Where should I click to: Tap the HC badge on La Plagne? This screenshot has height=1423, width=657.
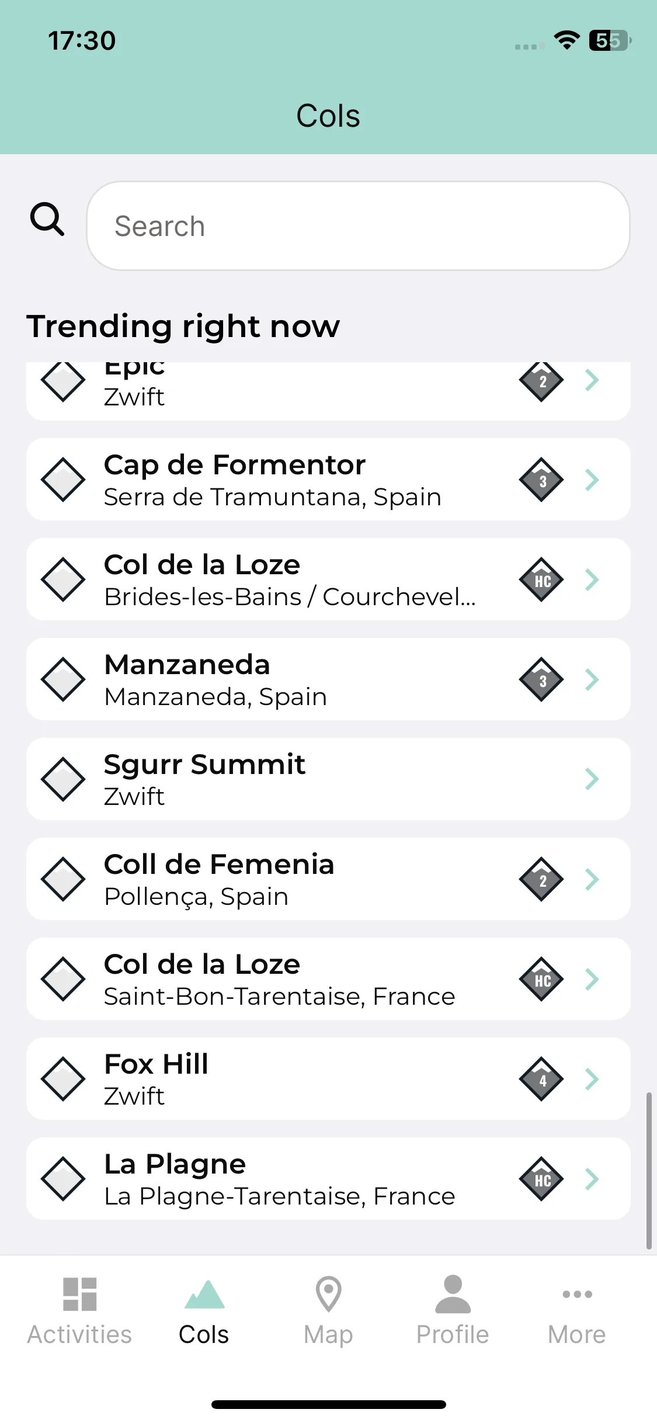pos(541,1179)
